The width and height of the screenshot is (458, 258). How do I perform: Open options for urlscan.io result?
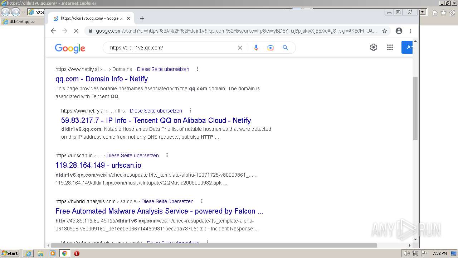(167, 156)
